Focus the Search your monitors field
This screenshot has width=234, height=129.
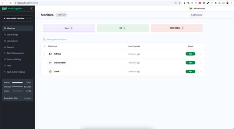pyautogui.click(x=91, y=39)
